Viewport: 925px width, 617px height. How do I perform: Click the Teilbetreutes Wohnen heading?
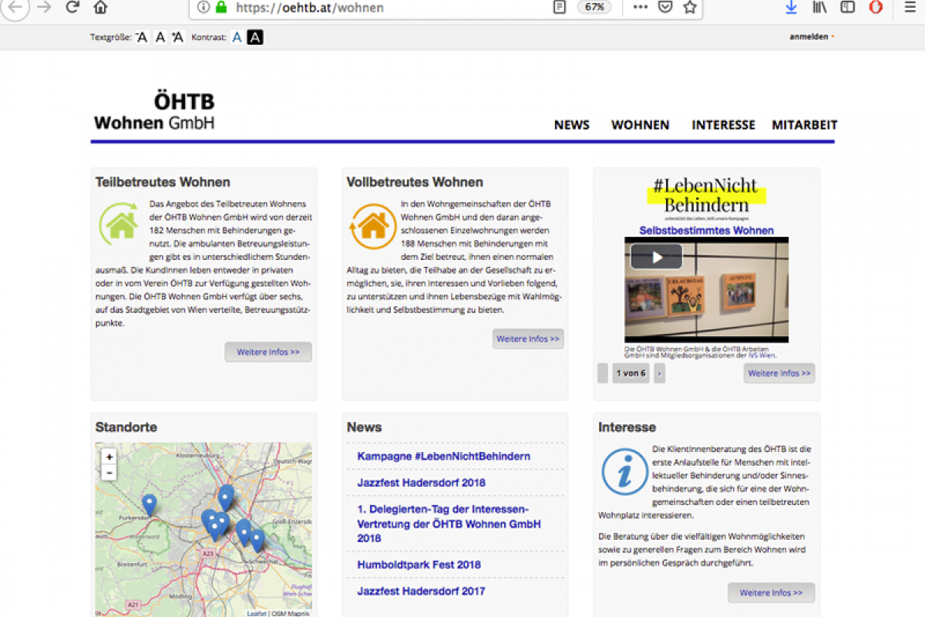point(163,183)
